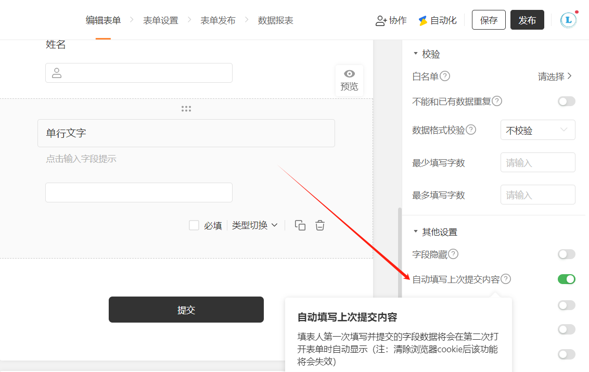Click the 自动化 automation icon

pyautogui.click(x=423, y=21)
